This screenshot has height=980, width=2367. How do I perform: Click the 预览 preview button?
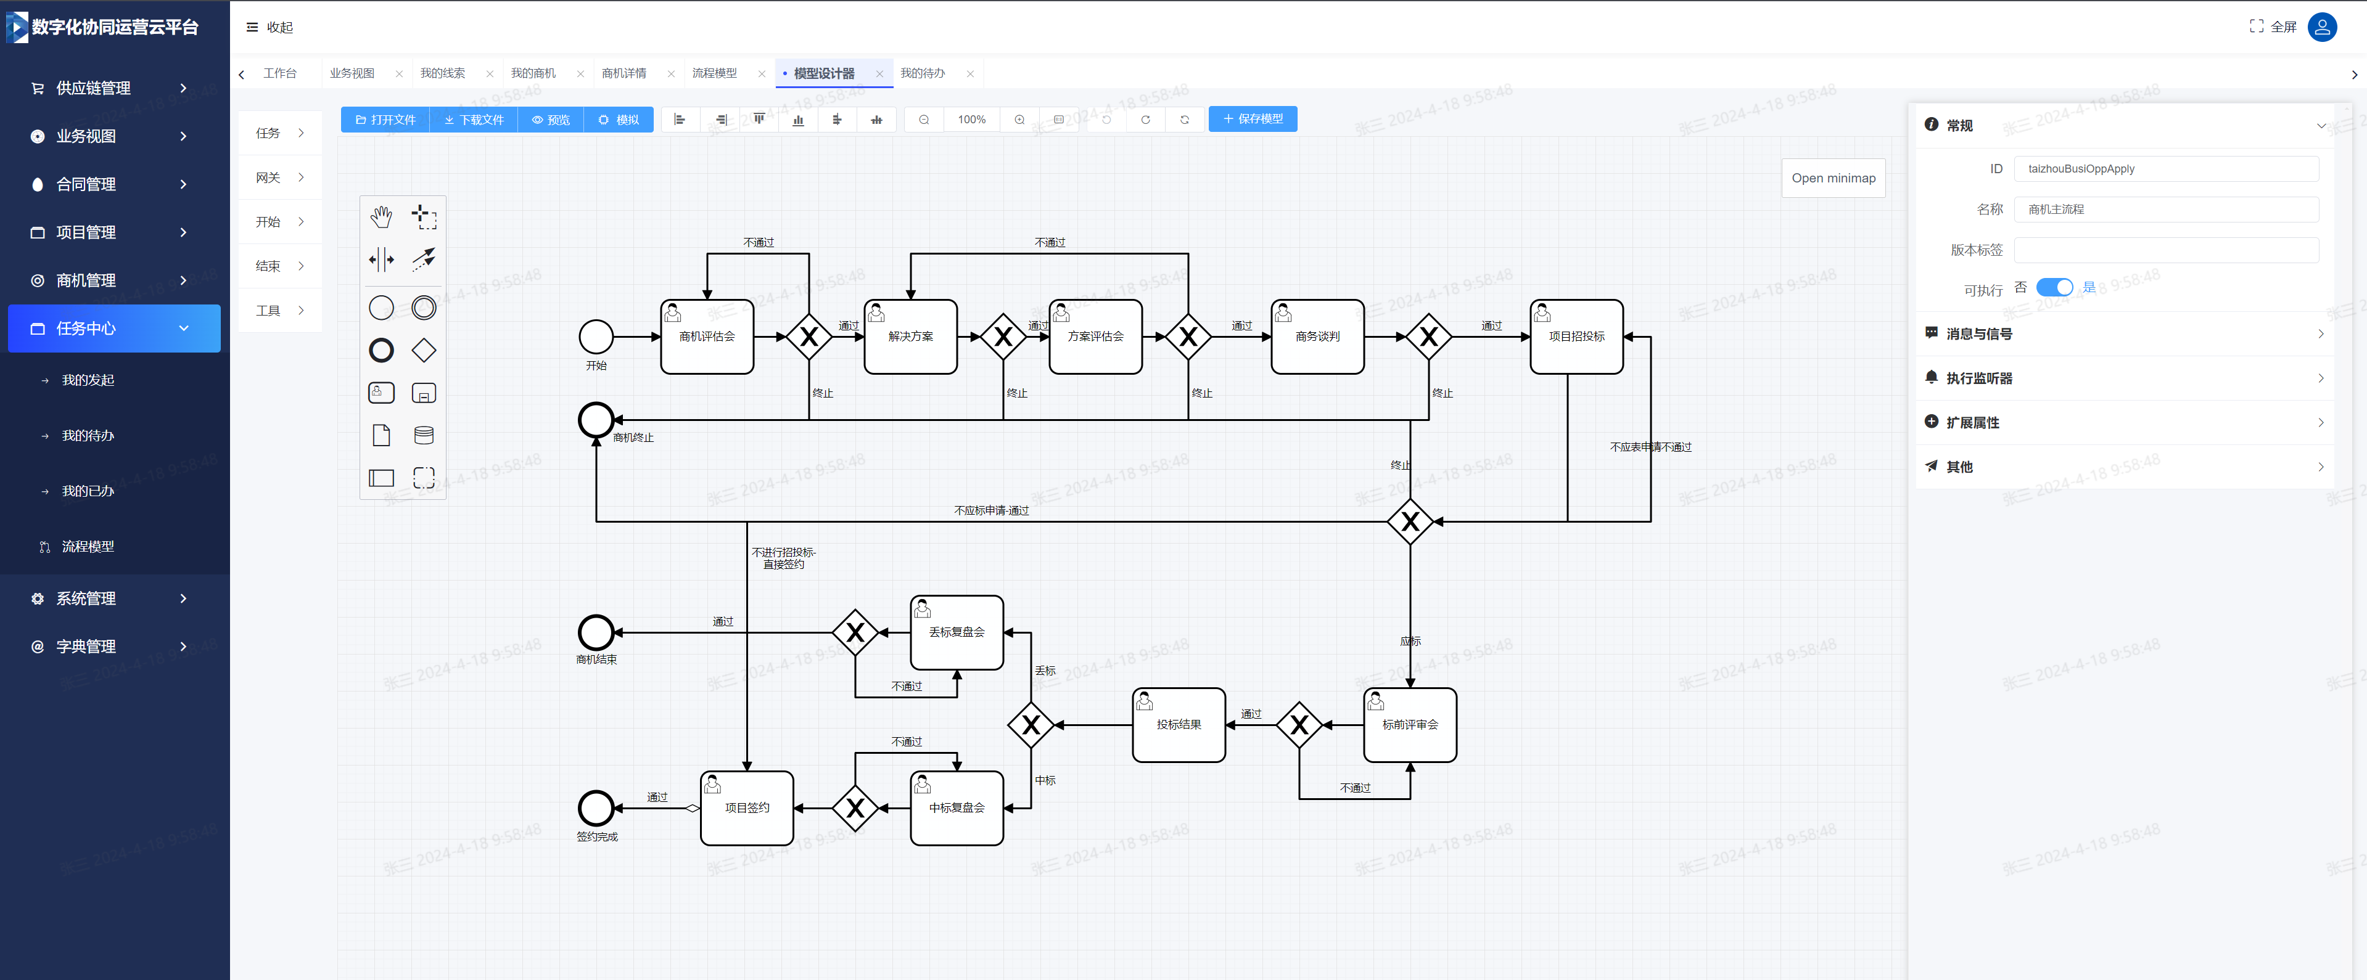click(550, 120)
